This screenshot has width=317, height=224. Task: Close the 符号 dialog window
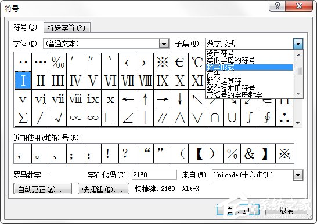299,6
